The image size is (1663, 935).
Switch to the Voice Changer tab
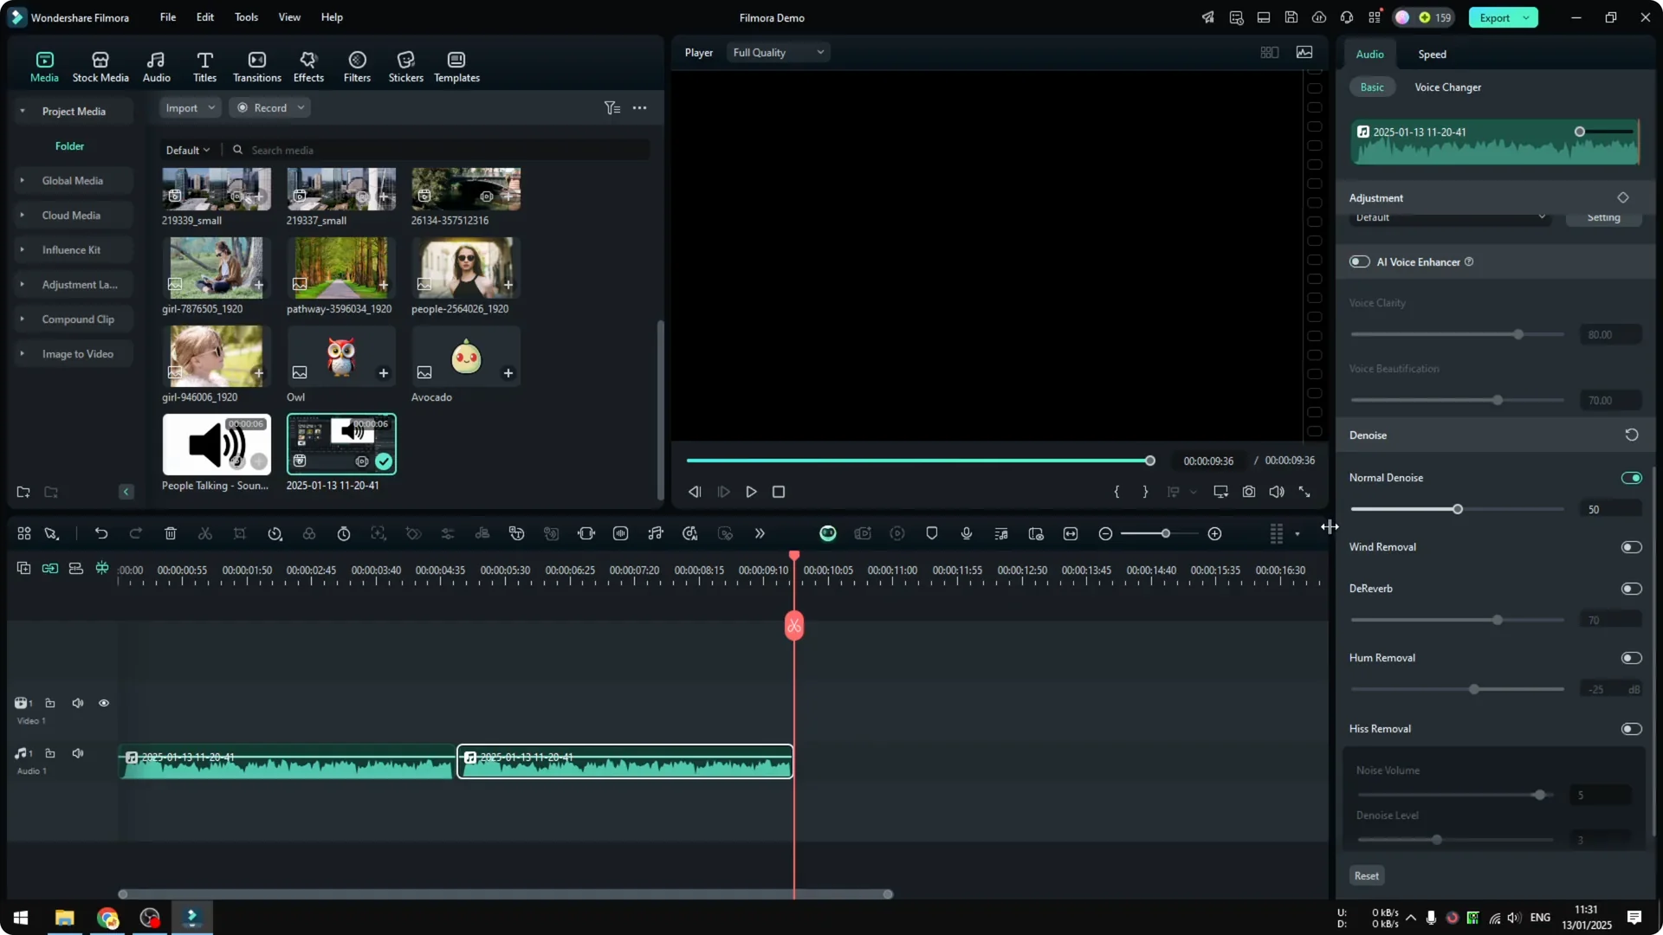tap(1447, 87)
